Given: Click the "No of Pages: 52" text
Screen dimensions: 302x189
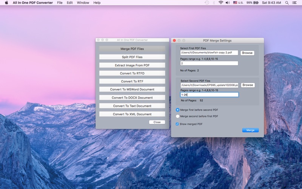Looking at the screenshot, I should pos(192,101).
